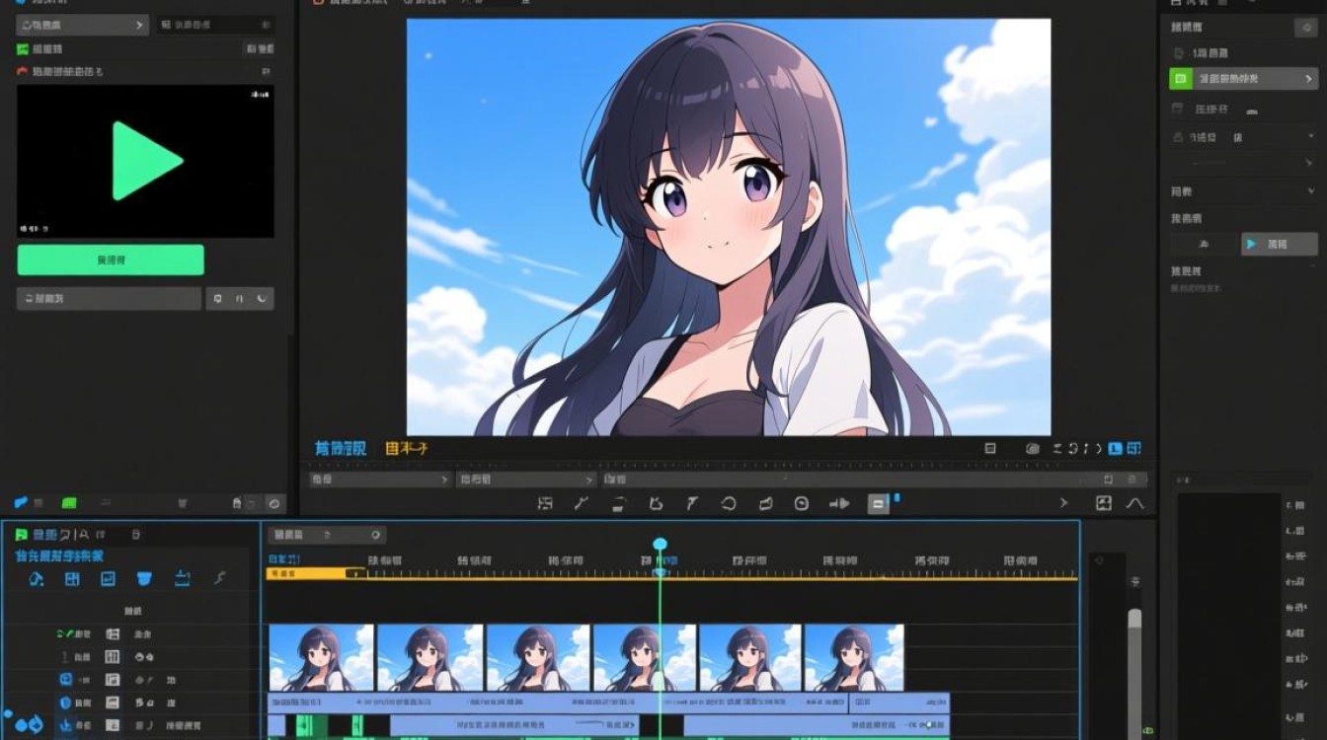The height and width of the screenshot is (740, 1327).
Task: Click the blue text label below the video preview
Action: point(341,448)
